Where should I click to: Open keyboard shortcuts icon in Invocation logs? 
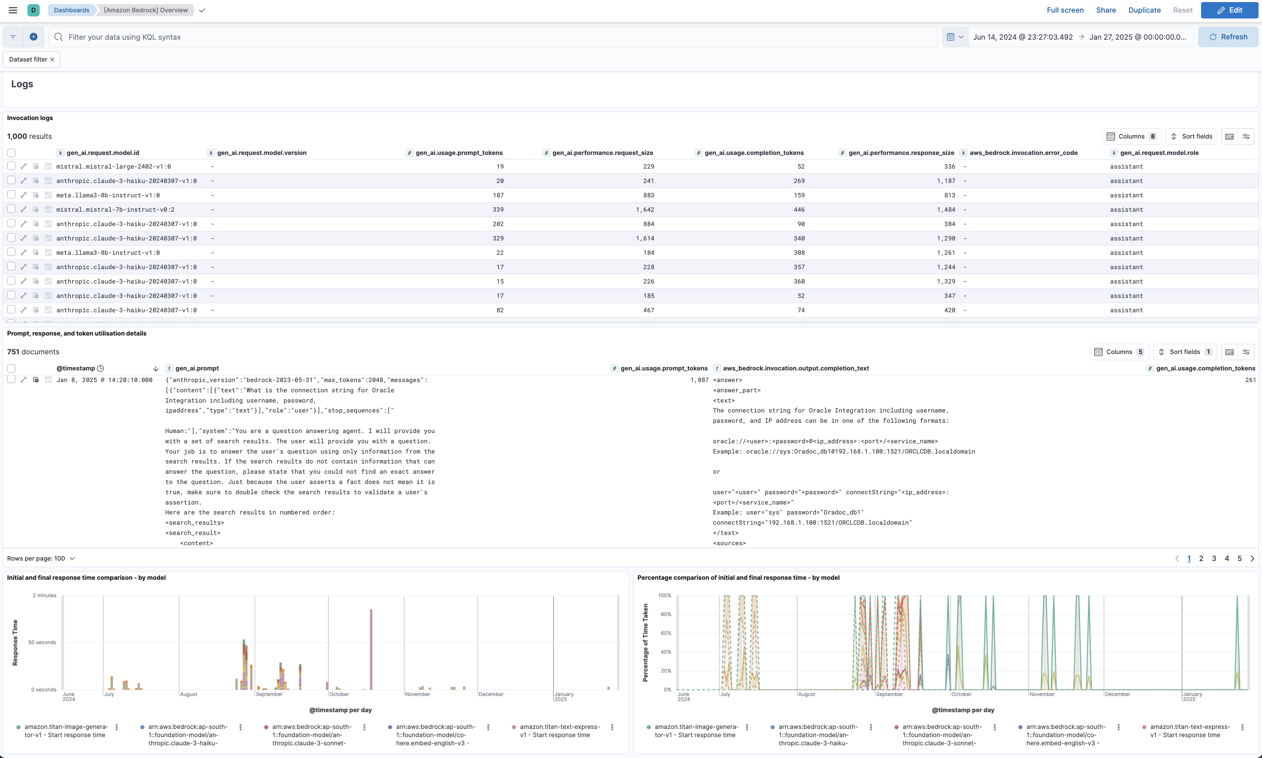[x=1229, y=136]
